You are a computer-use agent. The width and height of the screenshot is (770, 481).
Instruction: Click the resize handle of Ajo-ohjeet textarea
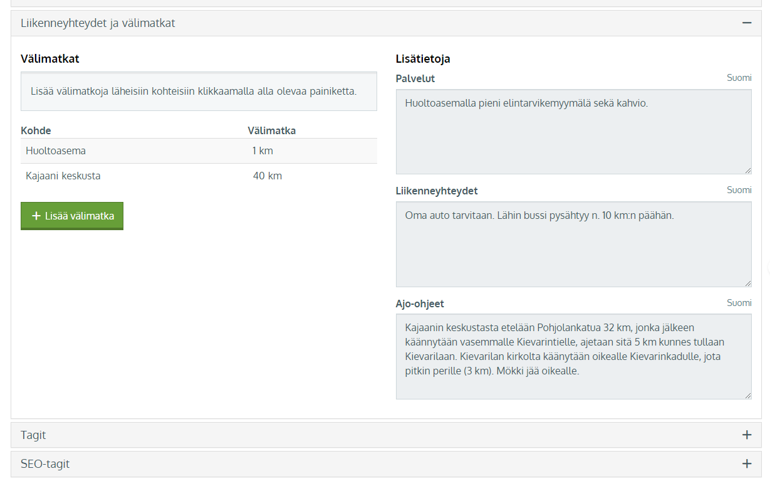pos(747,395)
